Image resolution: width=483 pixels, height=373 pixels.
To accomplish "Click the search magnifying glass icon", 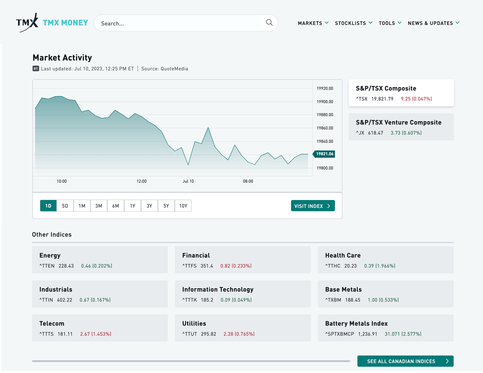I will pyautogui.click(x=269, y=23).
